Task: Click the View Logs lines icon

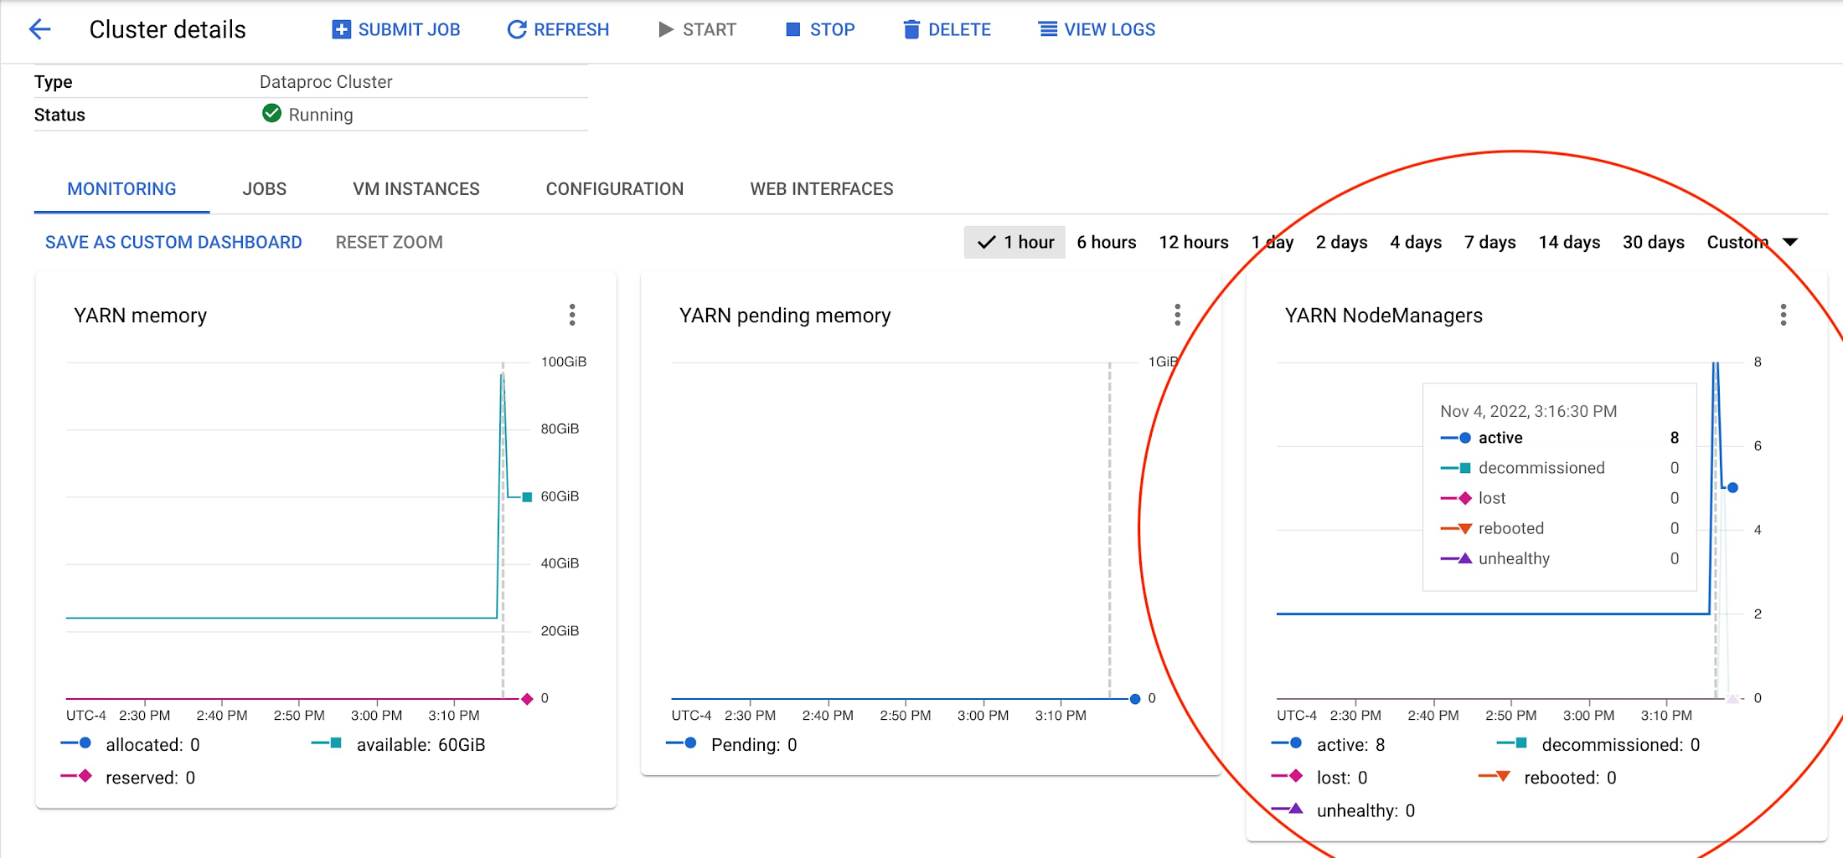Action: pos(1048,29)
